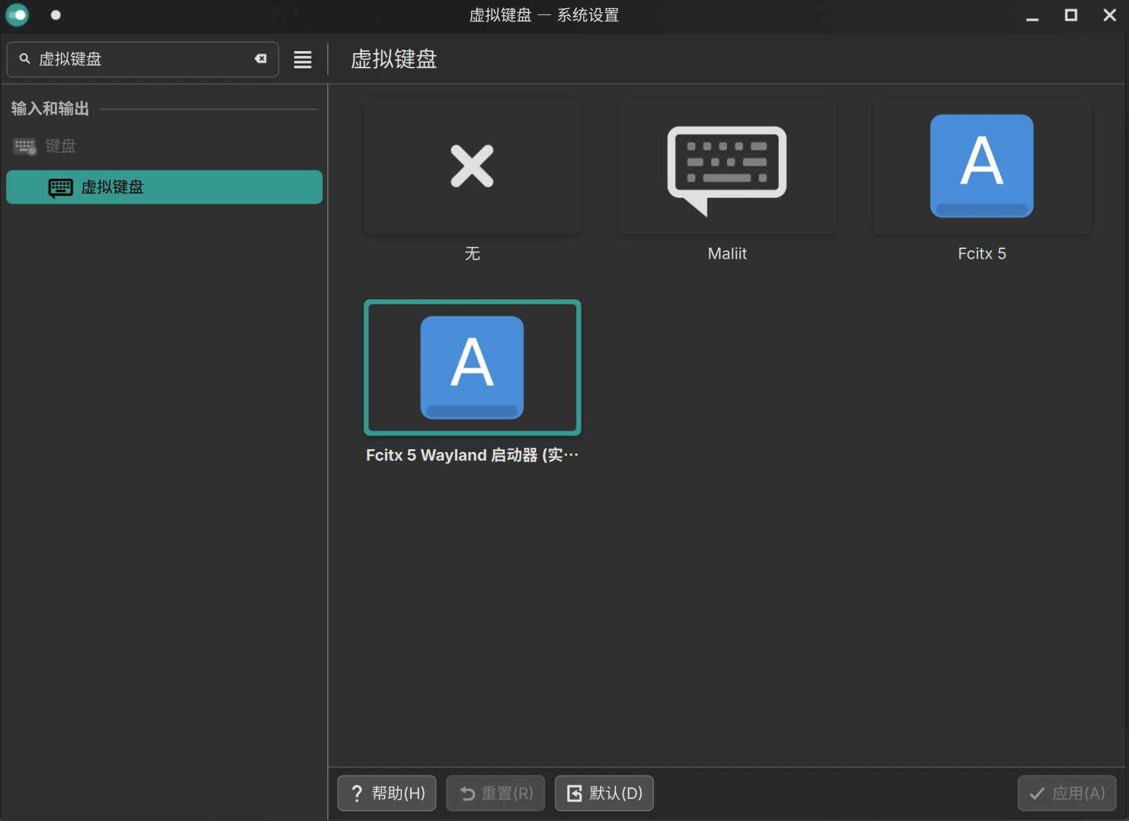The width and height of the screenshot is (1129, 821).
Task: Select the 无 (none) virtual keyboard option
Action: (x=472, y=166)
